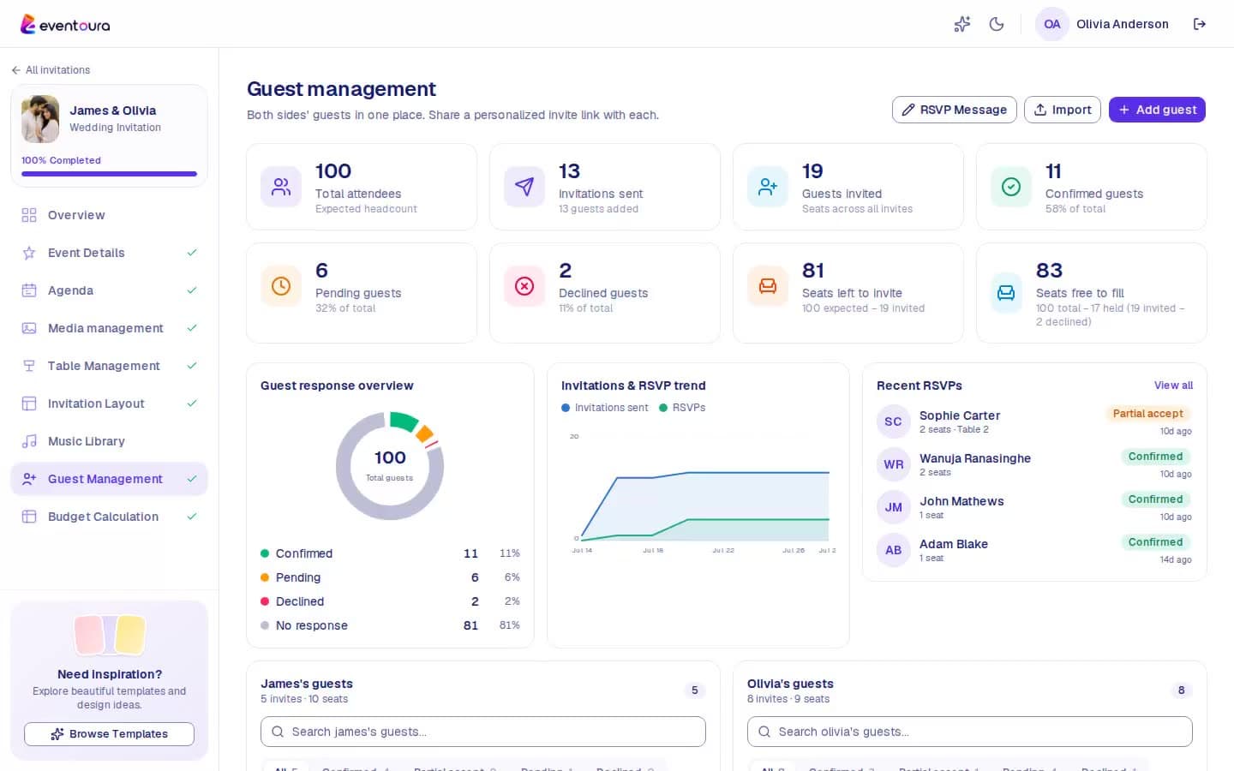Click the Invitations sent paper-plane icon
1234x771 pixels.
[524, 187]
